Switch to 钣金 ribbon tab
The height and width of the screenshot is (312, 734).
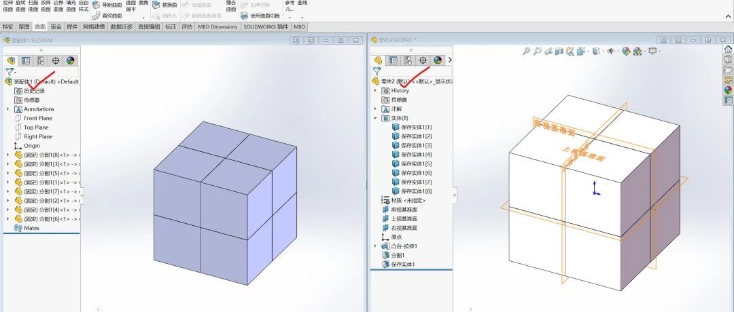coord(56,27)
